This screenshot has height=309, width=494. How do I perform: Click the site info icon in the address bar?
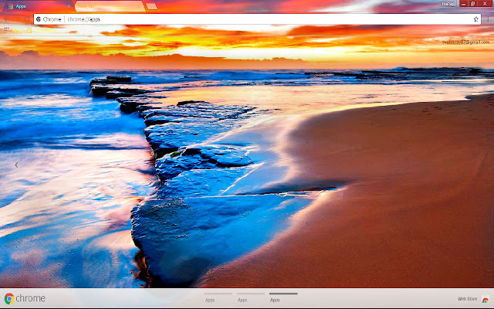39,19
